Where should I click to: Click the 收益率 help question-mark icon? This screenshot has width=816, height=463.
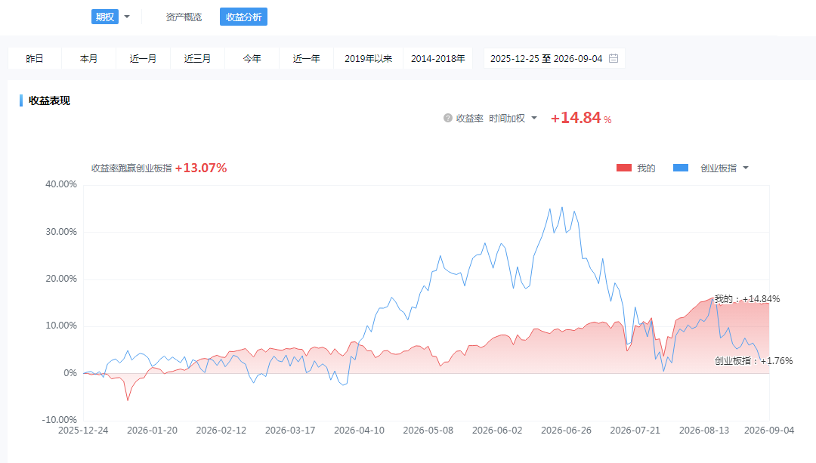447,118
